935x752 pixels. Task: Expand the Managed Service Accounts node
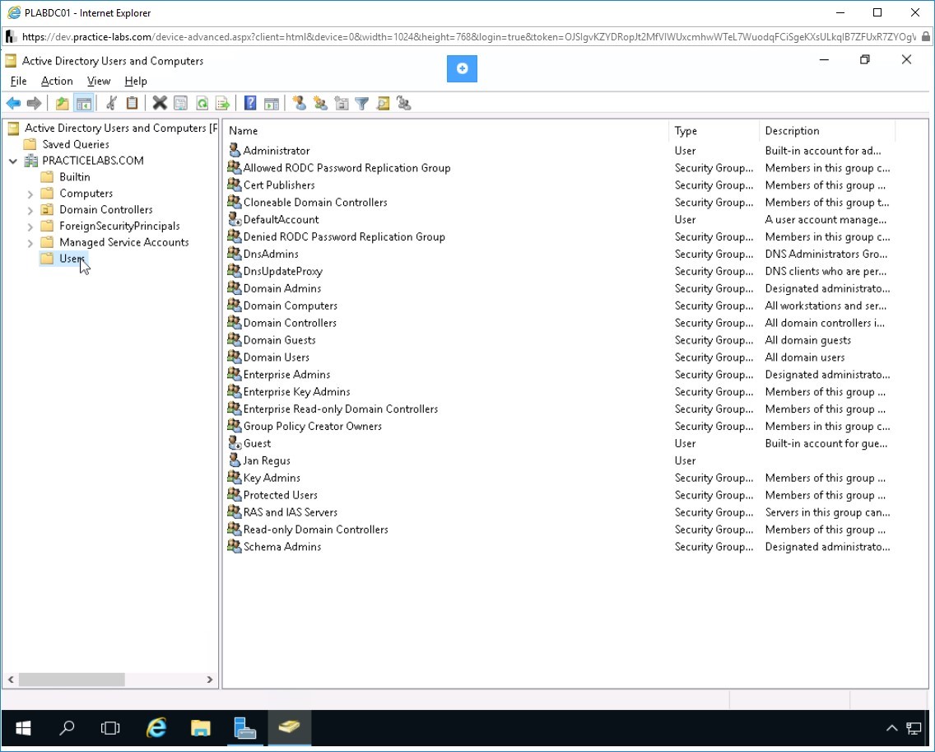tap(30, 243)
